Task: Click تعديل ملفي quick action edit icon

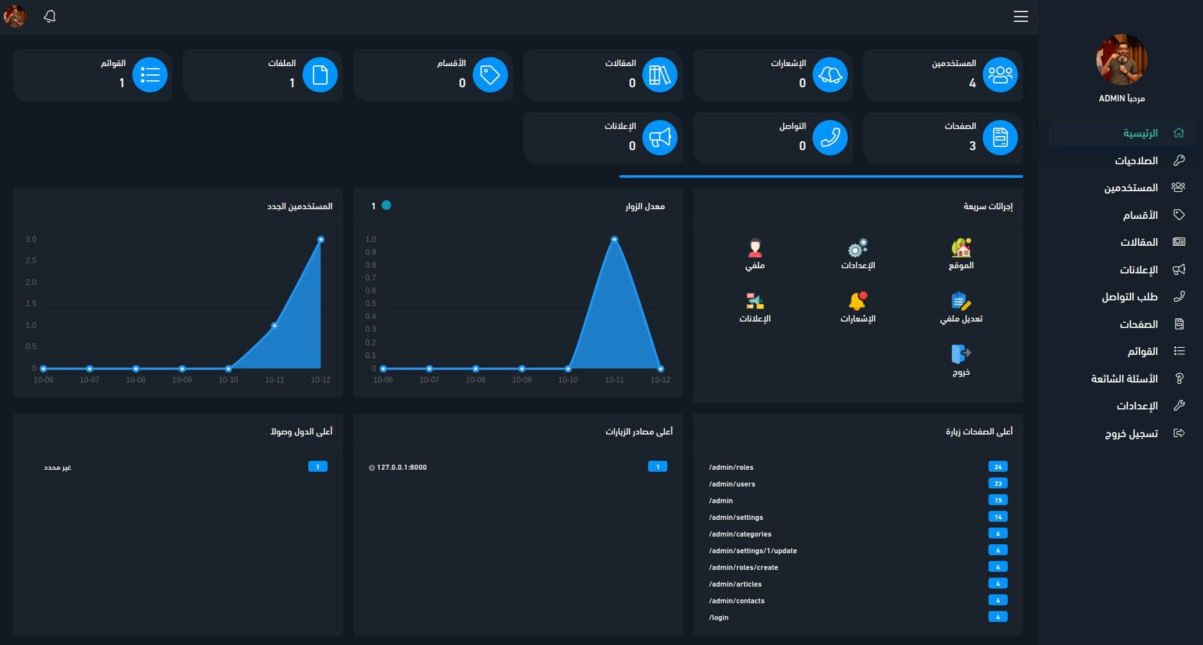Action: (x=961, y=301)
